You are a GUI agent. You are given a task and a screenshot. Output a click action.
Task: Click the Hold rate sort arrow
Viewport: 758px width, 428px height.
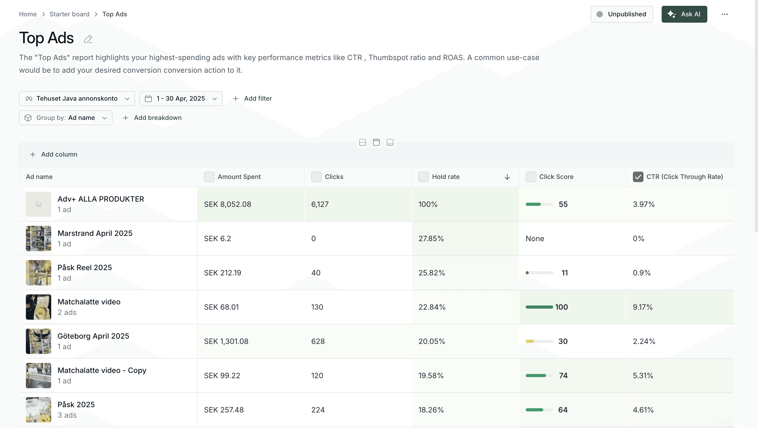coord(507,177)
